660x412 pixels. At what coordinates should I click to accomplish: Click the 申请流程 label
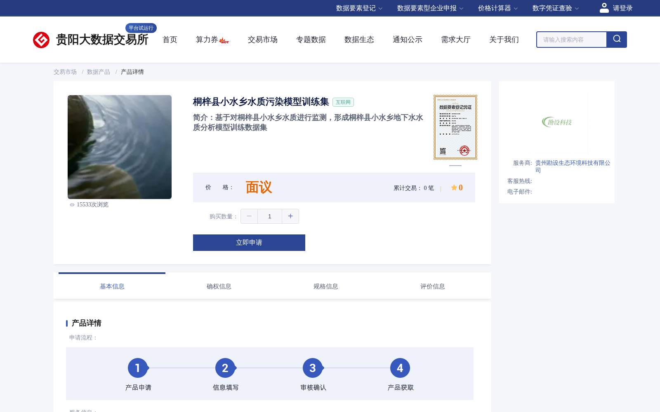coord(83,337)
